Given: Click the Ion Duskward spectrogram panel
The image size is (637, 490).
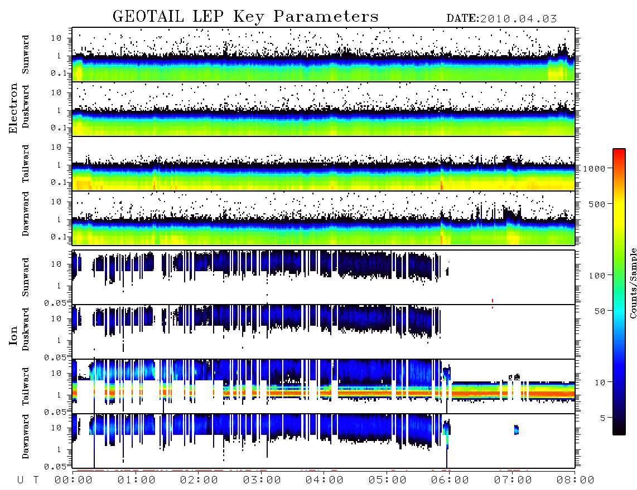Looking at the screenshot, I should click(x=324, y=332).
